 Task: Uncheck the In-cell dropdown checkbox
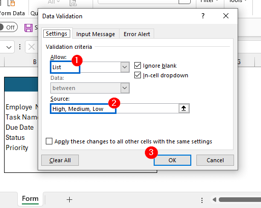point(137,75)
